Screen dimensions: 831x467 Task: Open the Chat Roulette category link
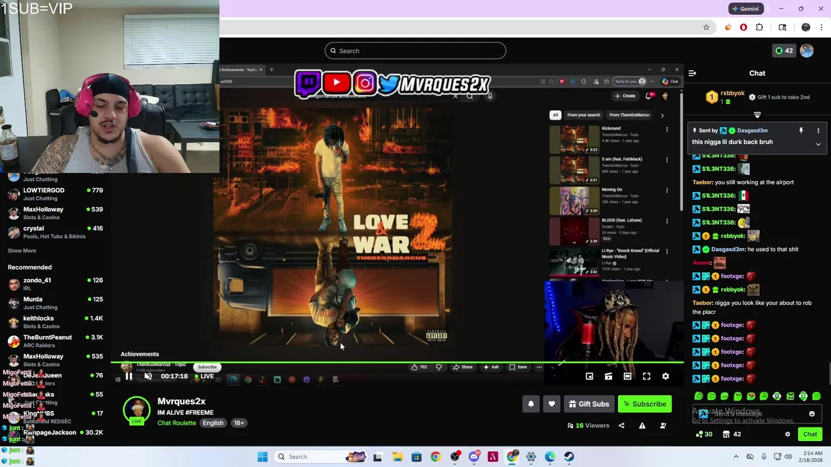point(177,423)
